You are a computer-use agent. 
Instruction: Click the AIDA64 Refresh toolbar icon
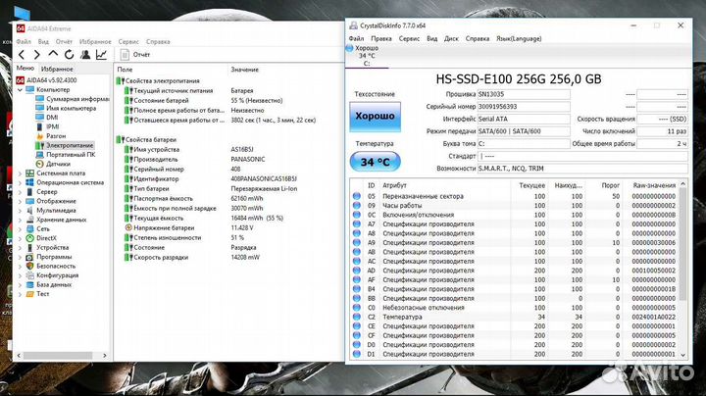69,55
